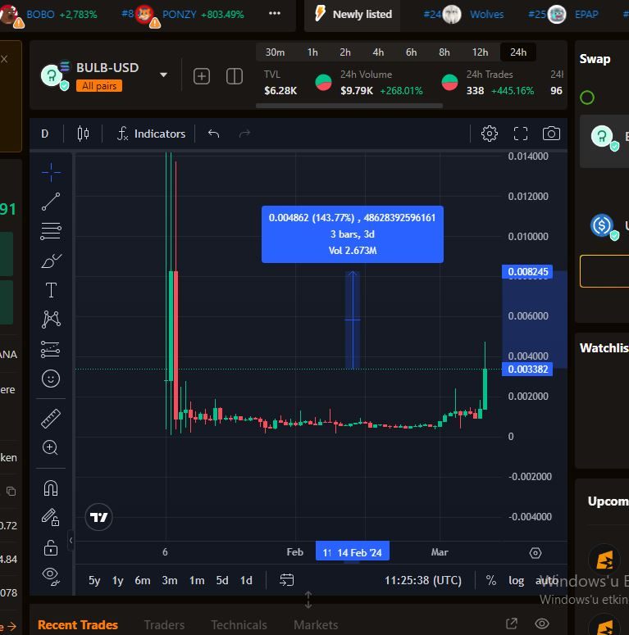Open the forecasting and measurement tools
629x635 pixels.
point(51,349)
